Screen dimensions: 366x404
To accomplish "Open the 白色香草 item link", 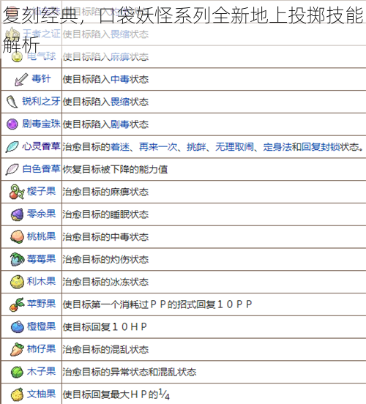I will coord(41,169).
